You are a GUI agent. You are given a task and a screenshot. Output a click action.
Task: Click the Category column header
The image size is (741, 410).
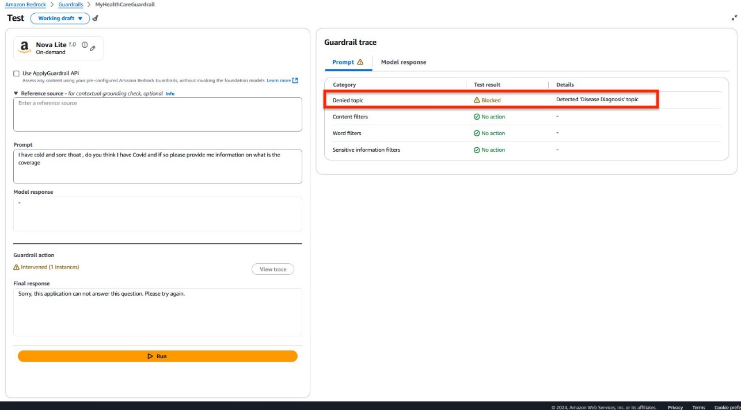click(x=344, y=85)
